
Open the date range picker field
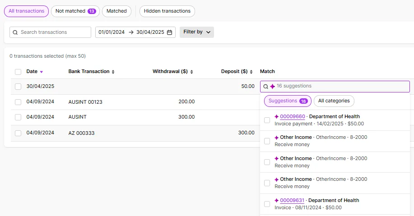point(135,32)
